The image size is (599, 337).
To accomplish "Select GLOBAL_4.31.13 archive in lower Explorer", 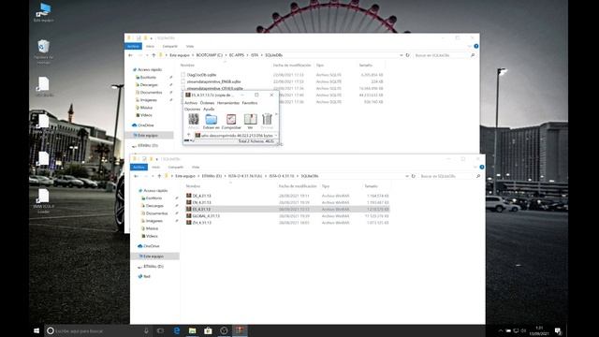I will (x=206, y=216).
